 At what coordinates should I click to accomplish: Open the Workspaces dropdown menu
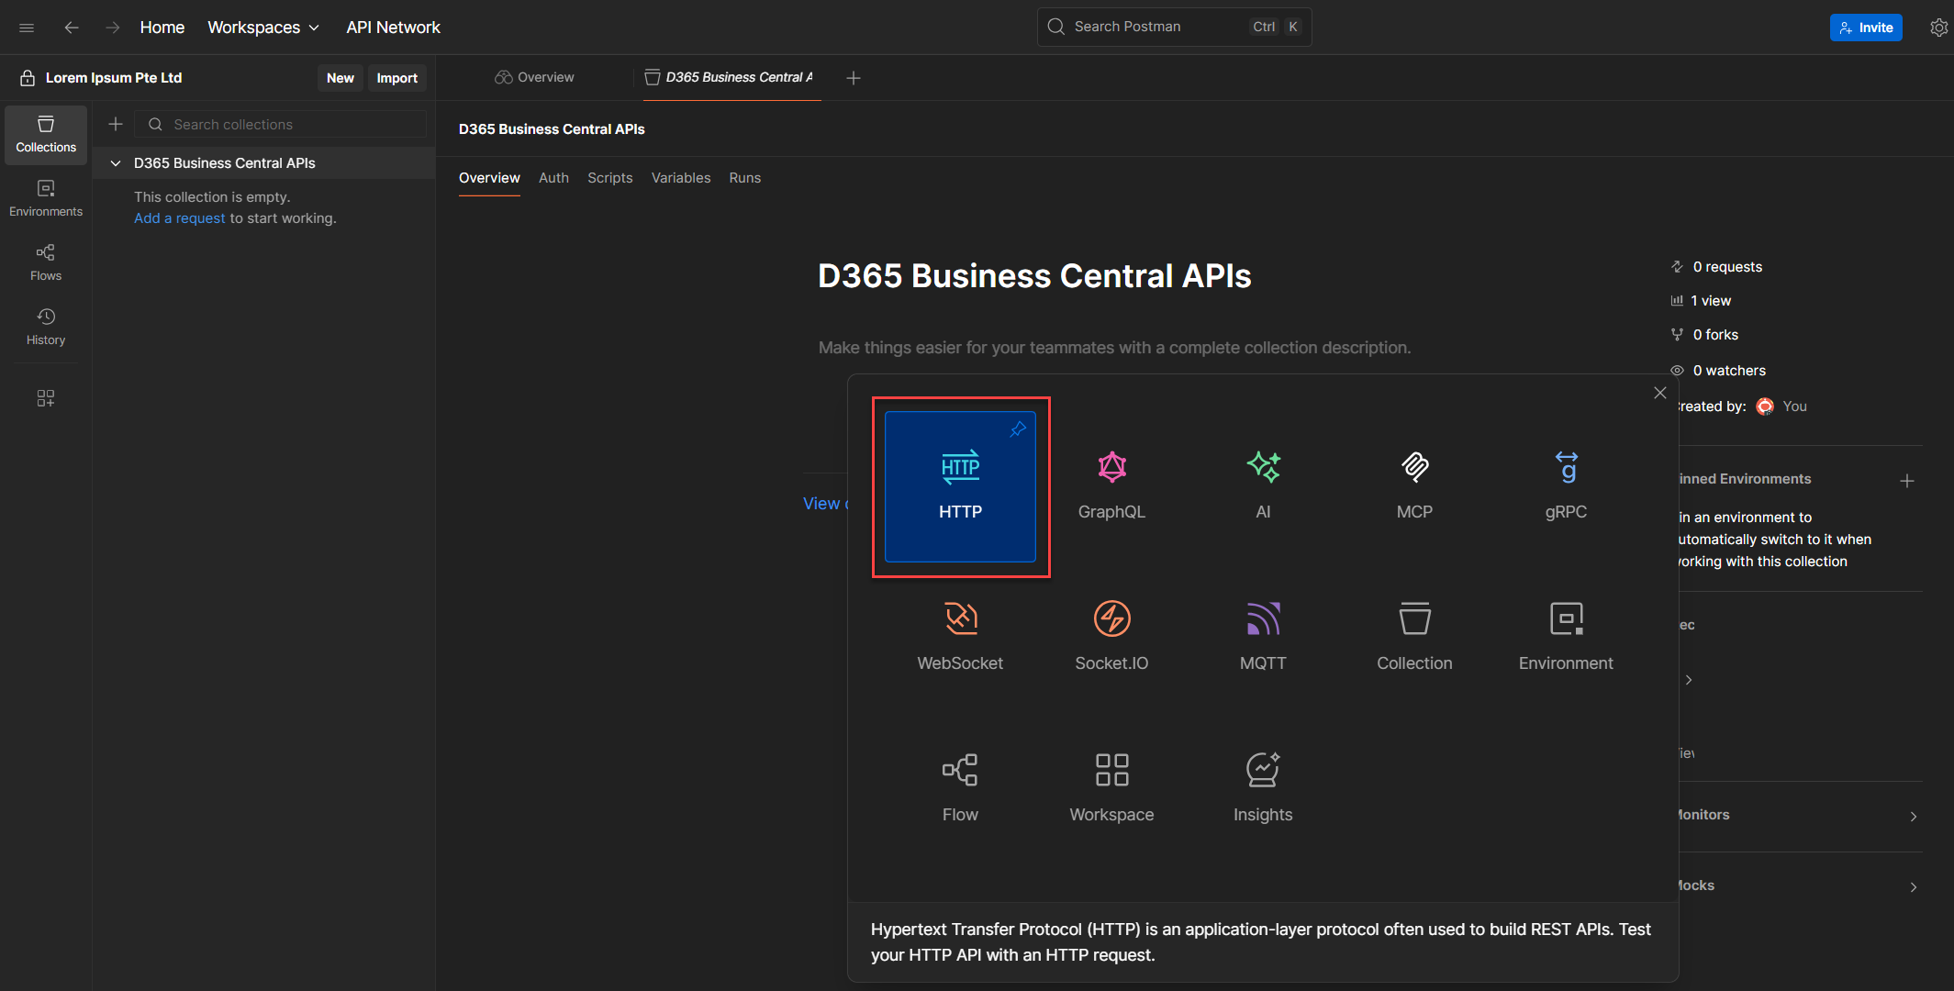tap(263, 28)
